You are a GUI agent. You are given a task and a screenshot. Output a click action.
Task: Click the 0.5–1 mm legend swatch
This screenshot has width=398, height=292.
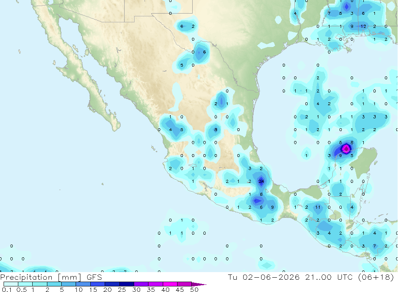pos(25,284)
